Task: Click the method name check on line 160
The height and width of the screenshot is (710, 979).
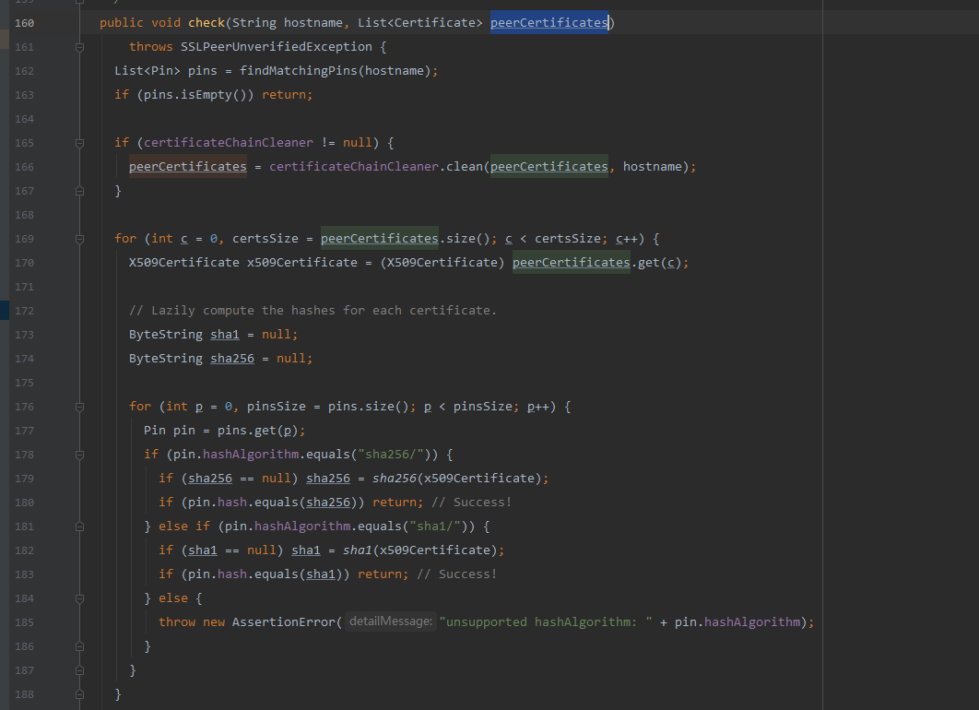Action: [206, 23]
